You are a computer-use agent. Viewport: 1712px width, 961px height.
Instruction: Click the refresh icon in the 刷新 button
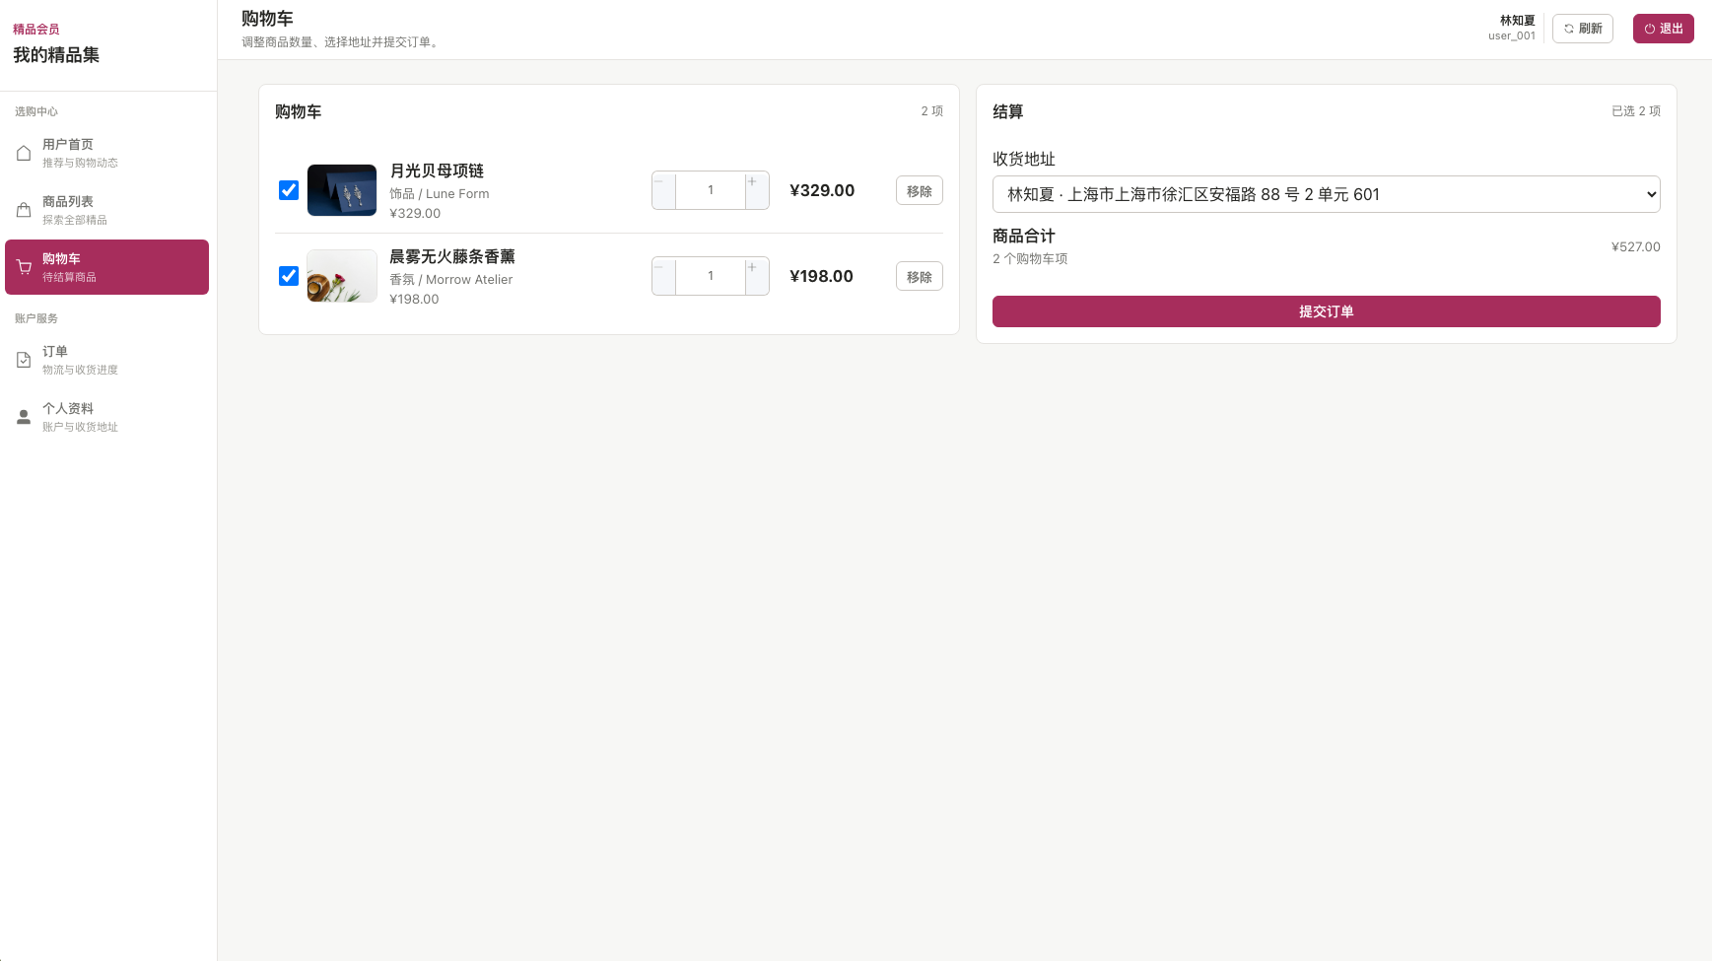tap(1569, 29)
